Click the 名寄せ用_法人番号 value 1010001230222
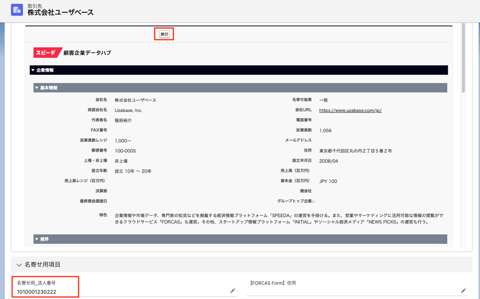This screenshot has height=299, width=480. pyautogui.click(x=37, y=292)
